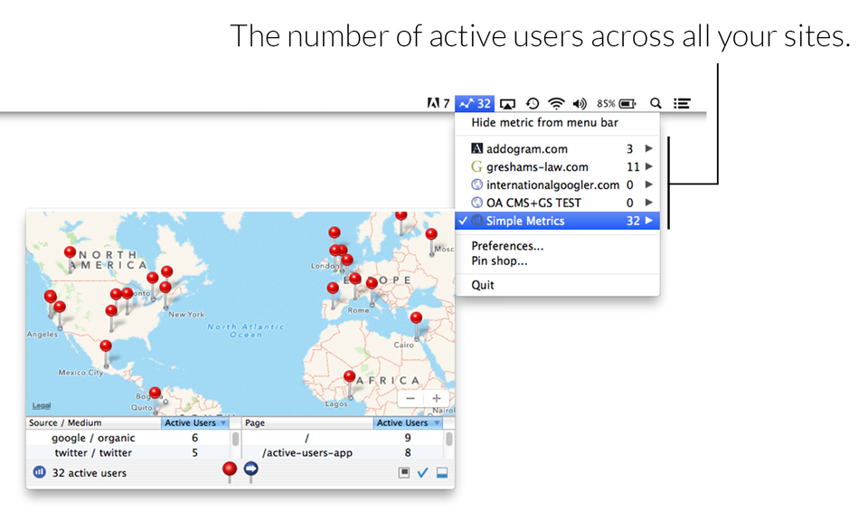Choose Hide metric from menu bar
Screen dimensions: 868x521
(544, 122)
